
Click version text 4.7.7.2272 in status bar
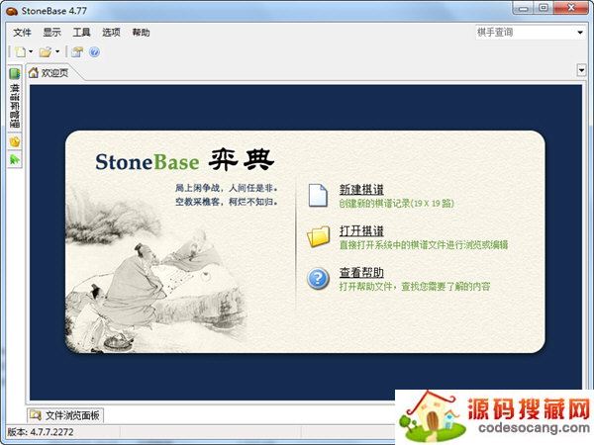[x=51, y=432]
